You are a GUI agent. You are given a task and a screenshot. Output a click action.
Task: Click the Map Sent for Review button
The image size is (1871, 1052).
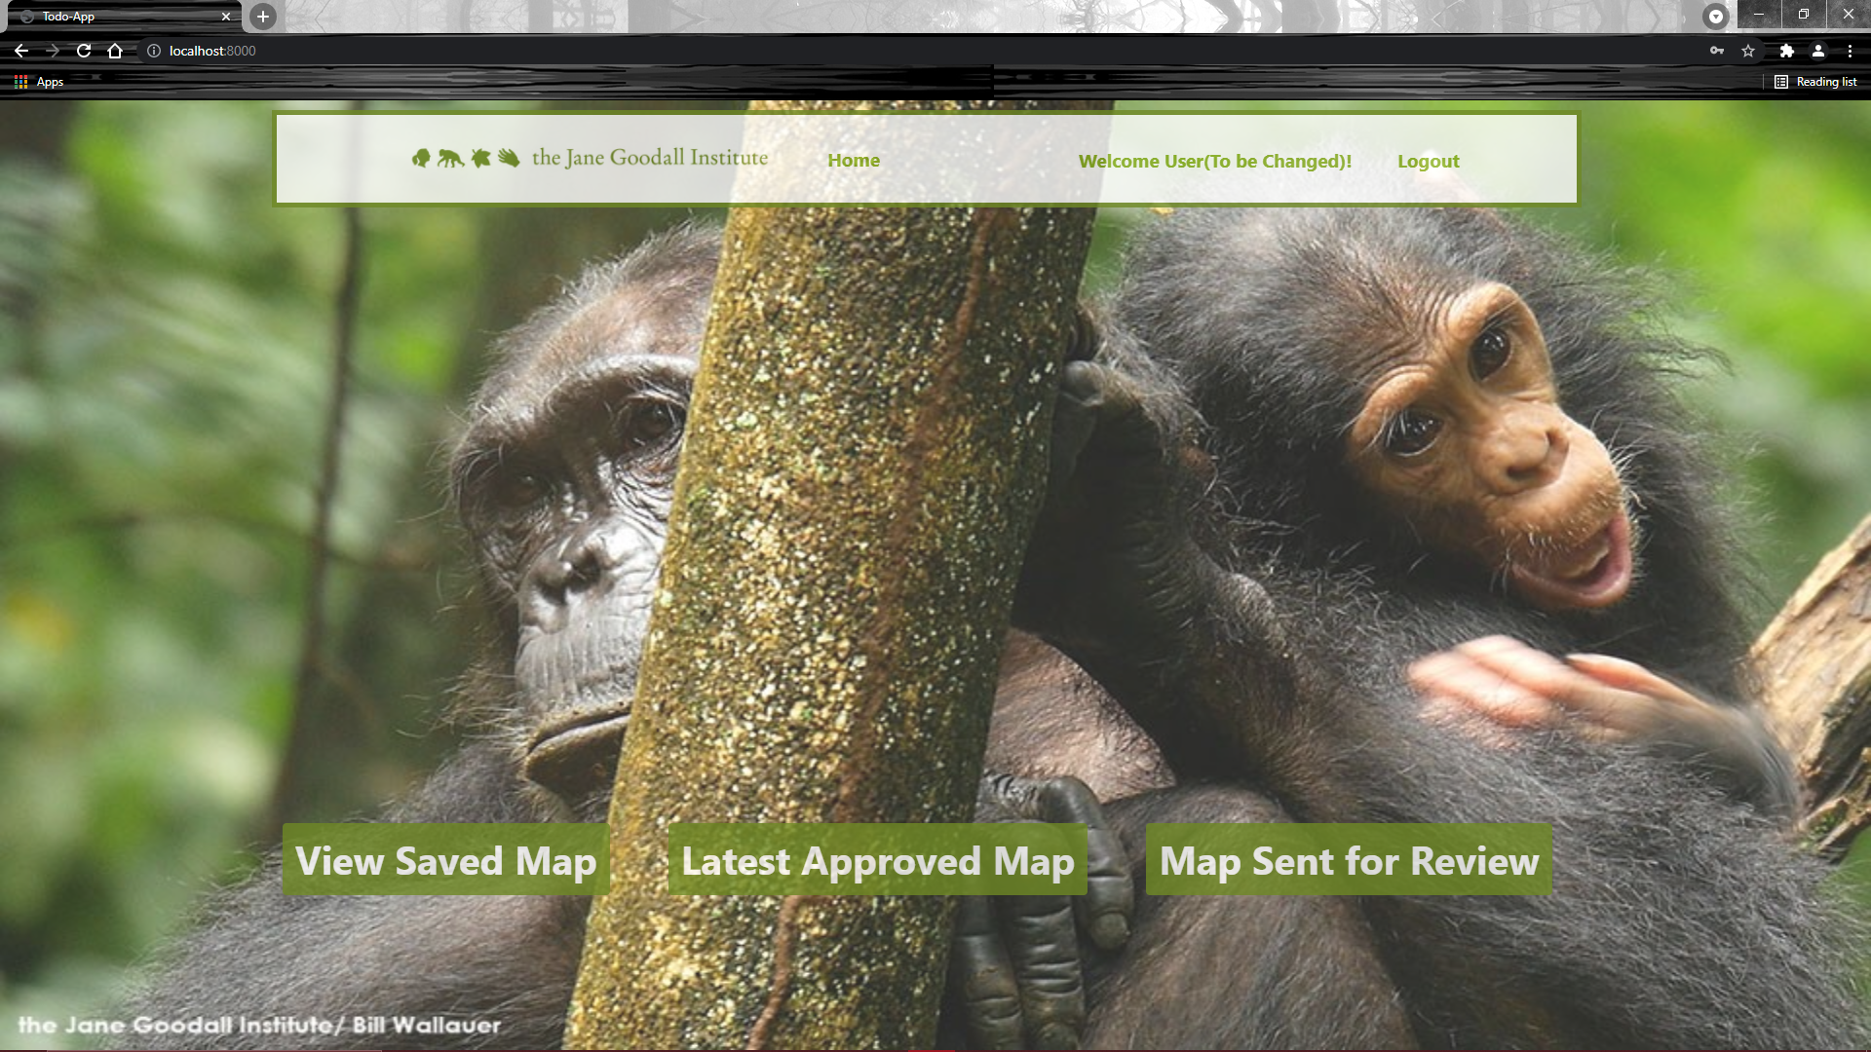pyautogui.click(x=1349, y=860)
